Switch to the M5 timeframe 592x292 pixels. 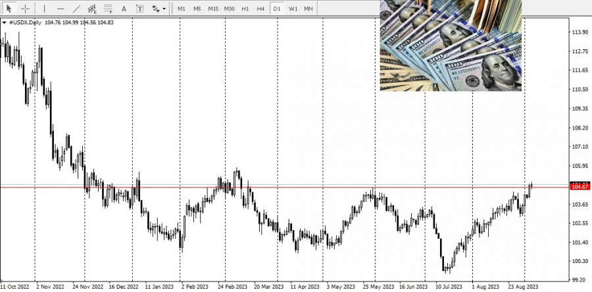pyautogui.click(x=197, y=9)
